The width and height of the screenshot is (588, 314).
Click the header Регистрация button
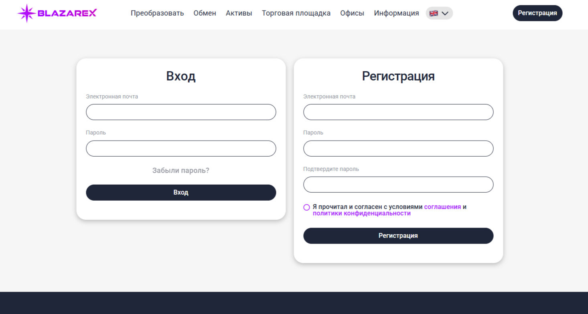(537, 13)
